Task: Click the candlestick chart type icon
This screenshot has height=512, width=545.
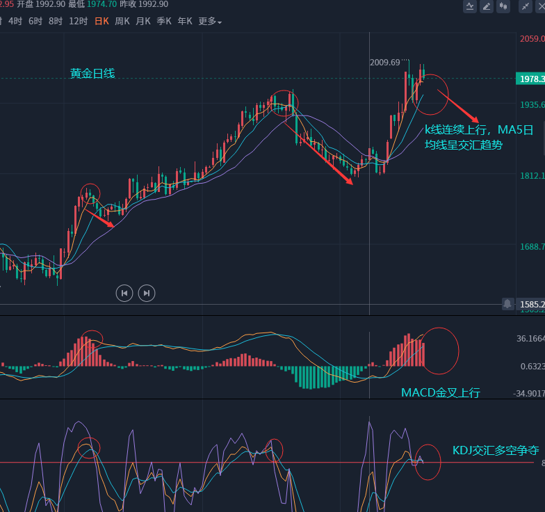Action: click(x=504, y=6)
